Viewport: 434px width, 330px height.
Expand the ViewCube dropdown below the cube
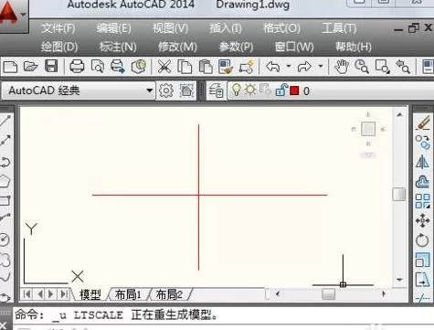click(x=368, y=155)
